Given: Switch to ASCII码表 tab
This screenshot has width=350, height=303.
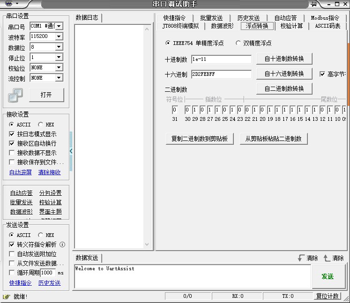Looking at the screenshot, I should (328, 26).
